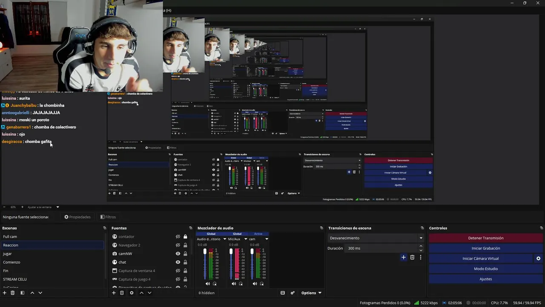Remove selected scene with Escenas trash icon

[x=13, y=293]
